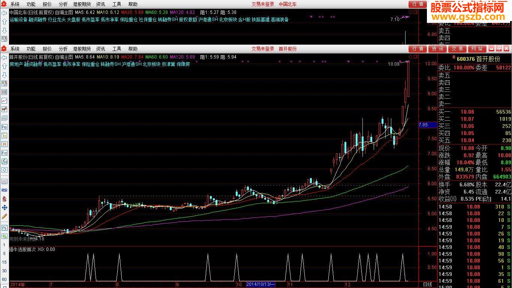Select the 30-minute period button
Viewport: 512px width, 288px height.
click(x=4, y=271)
